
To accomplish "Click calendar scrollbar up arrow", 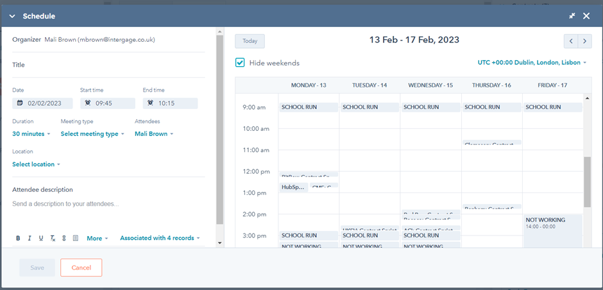I will tap(587, 98).
